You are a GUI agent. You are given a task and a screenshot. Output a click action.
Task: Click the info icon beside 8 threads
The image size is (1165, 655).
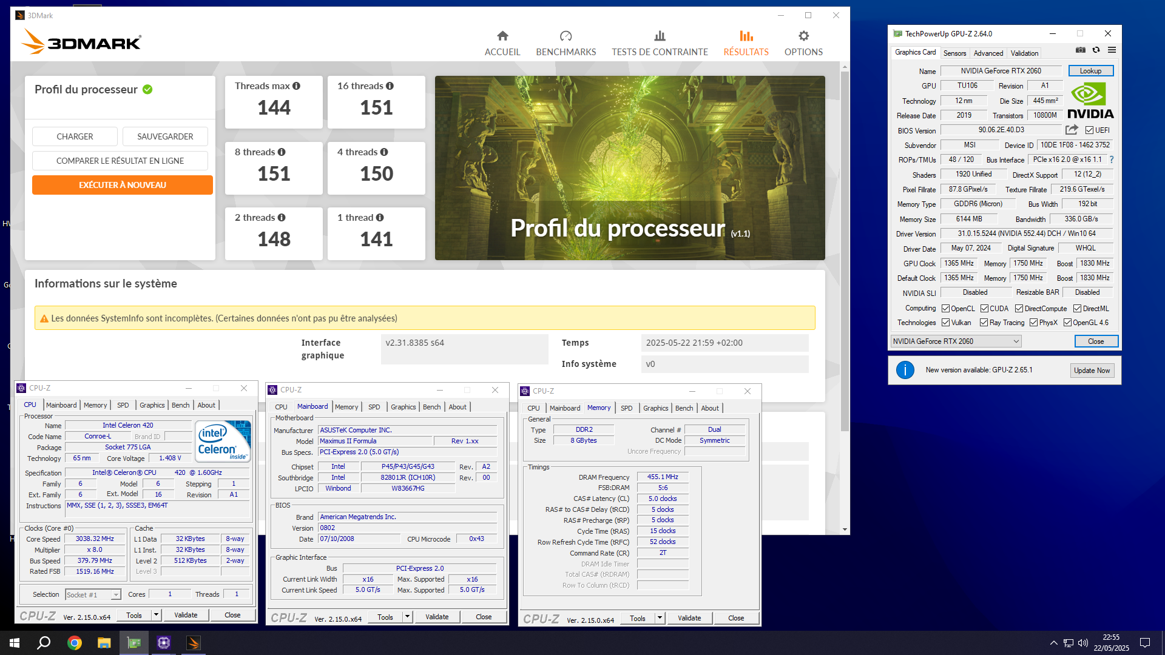[x=282, y=152]
